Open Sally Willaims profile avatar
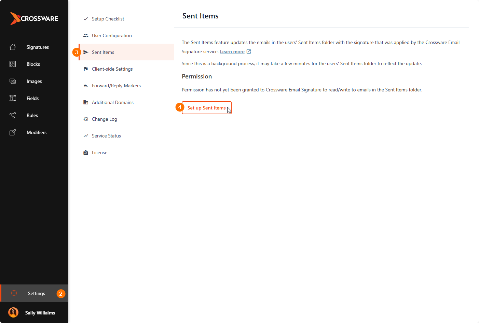Viewport: 479px width, 323px height. [13, 312]
